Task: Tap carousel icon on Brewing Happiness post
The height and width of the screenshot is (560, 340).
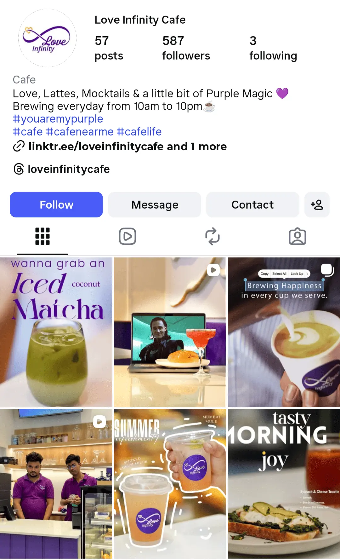Action: tap(327, 270)
